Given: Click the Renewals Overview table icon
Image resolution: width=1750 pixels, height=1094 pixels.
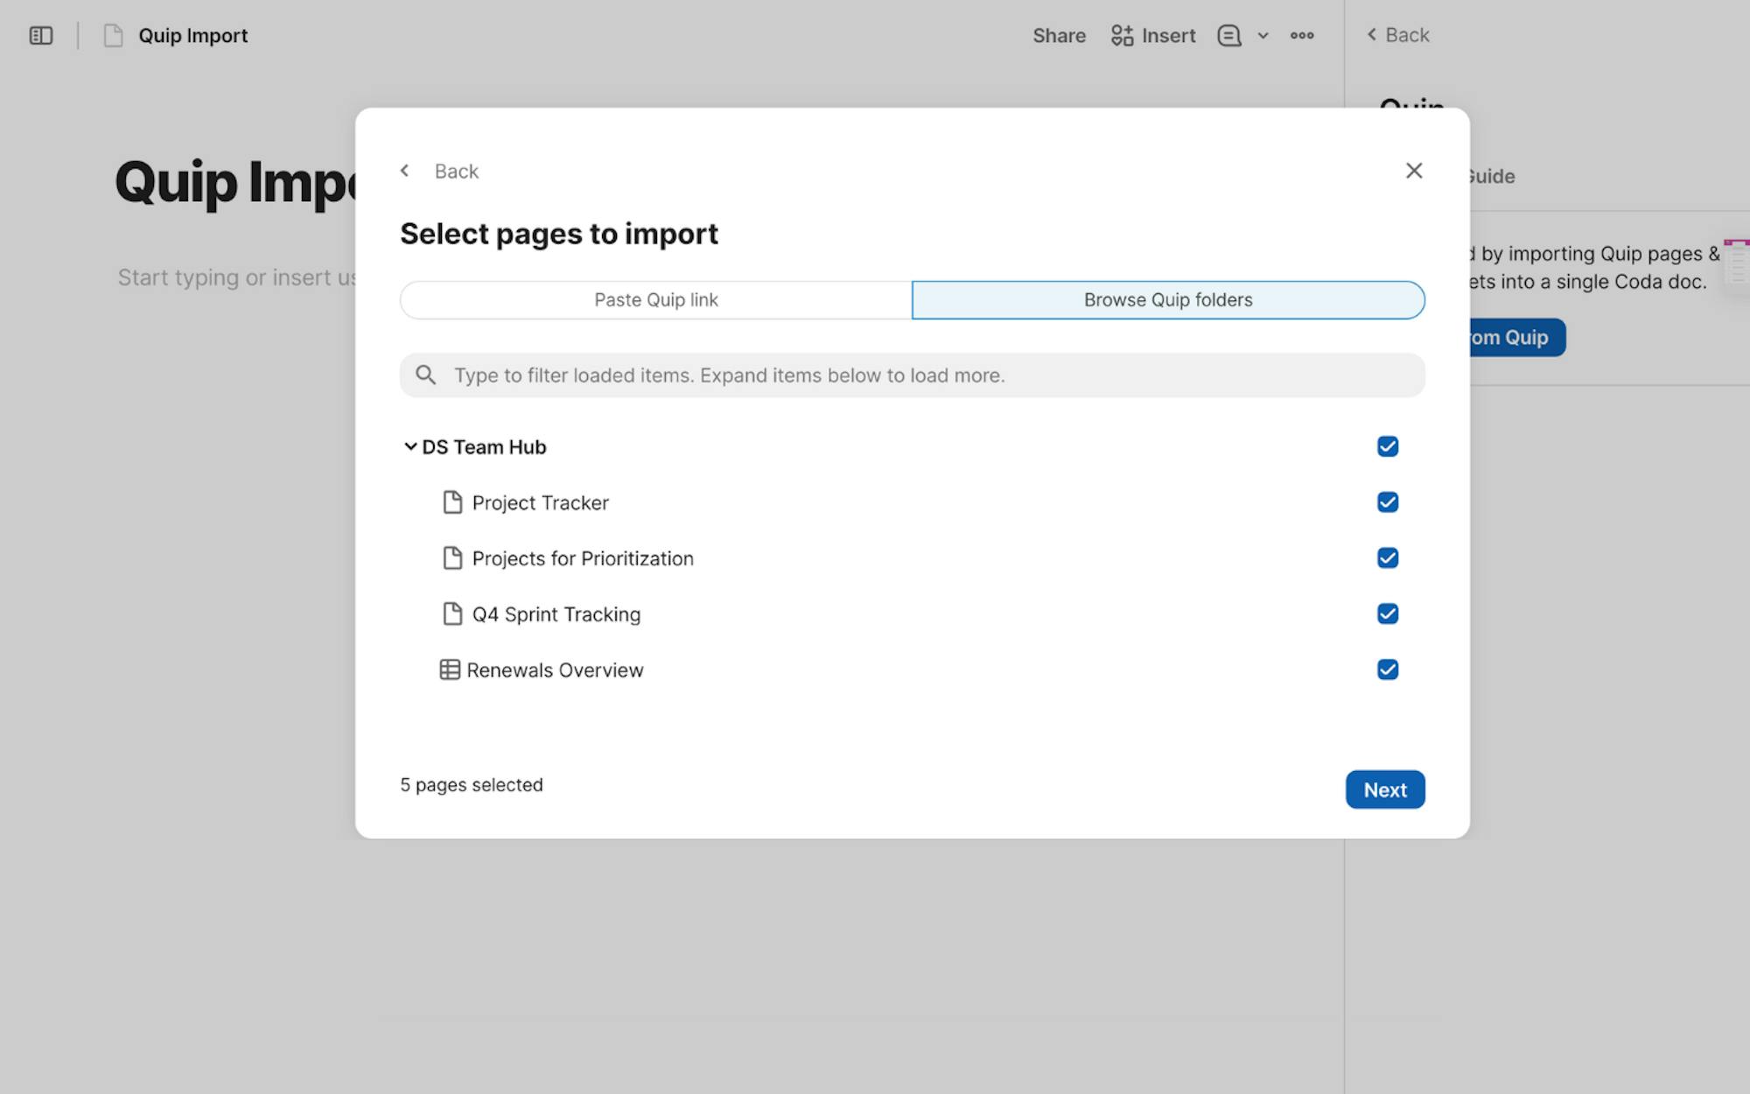Looking at the screenshot, I should (450, 670).
